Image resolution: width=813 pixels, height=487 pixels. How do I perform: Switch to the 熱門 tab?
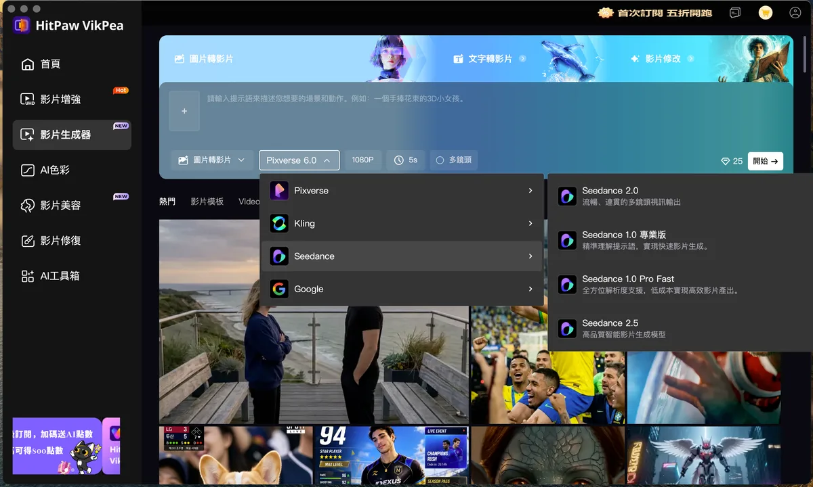(167, 202)
